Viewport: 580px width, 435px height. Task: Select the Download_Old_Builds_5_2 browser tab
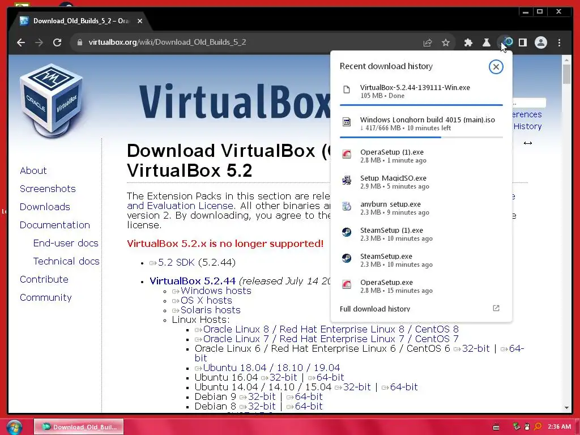[x=80, y=21]
